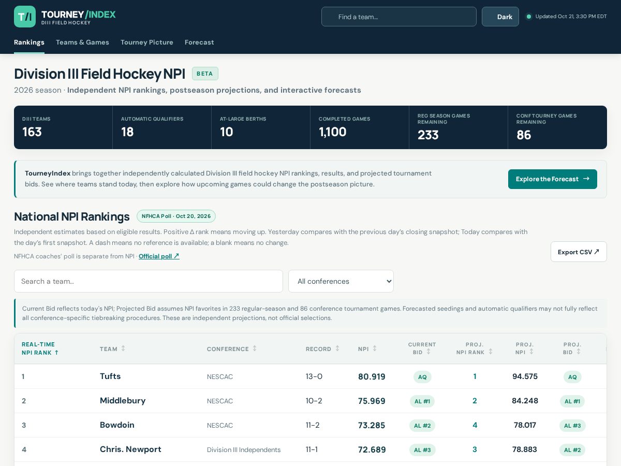Click Tufts NPI value 80.919
The height and width of the screenshot is (466, 621).
[372, 377]
